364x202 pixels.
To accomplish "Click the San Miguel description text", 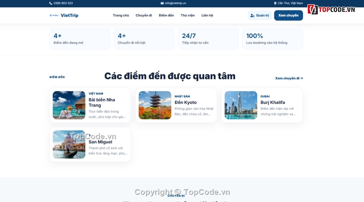I will (x=108, y=151).
